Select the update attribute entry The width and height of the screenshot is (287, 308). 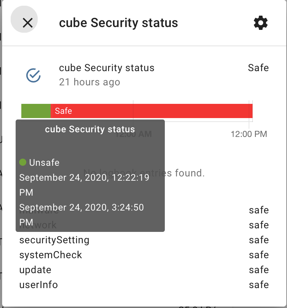click(x=35, y=270)
